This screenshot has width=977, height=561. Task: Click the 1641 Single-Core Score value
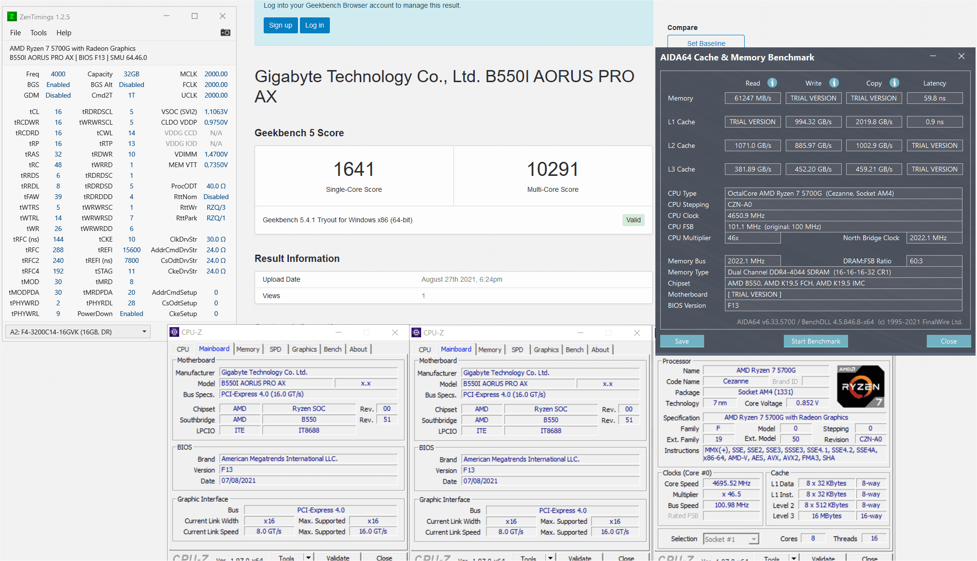click(354, 169)
